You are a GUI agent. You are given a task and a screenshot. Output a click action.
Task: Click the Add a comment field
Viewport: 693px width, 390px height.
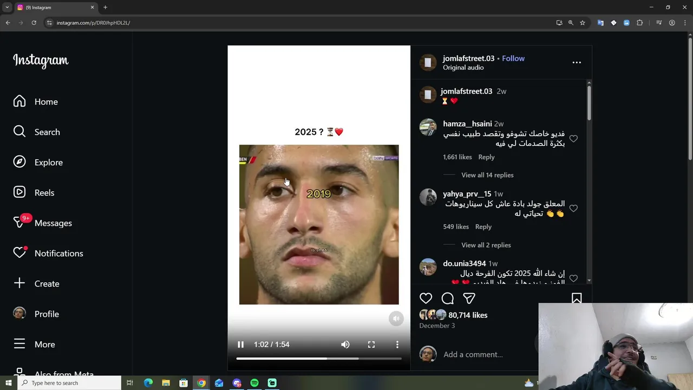click(x=487, y=354)
